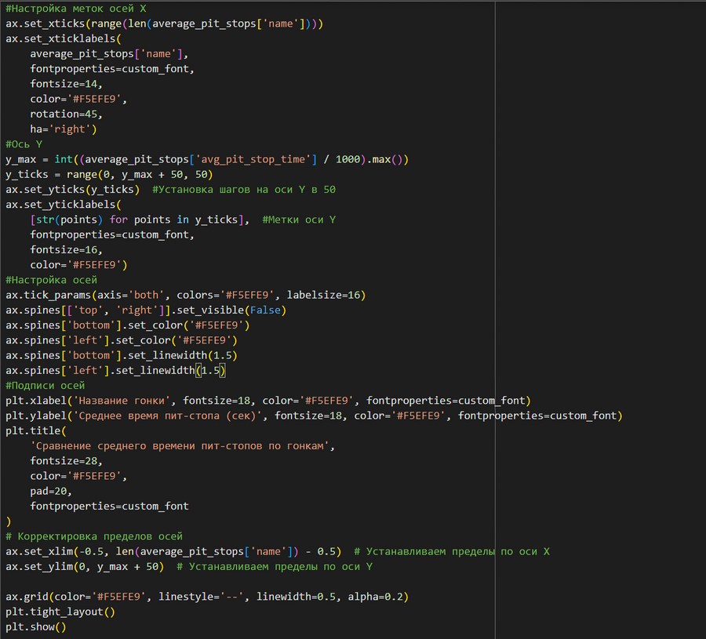Click the 'y_max = int(' assignment line

tap(207, 159)
